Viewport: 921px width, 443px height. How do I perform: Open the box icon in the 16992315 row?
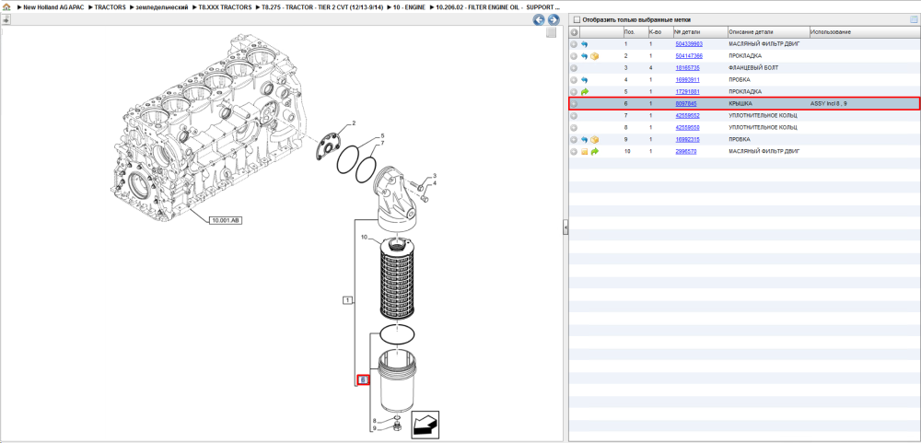pyautogui.click(x=594, y=140)
